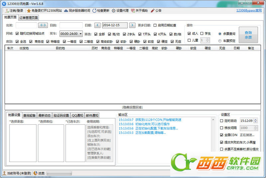Check for updates via refresh icon
This screenshot has width=266, height=178.
coord(94,11)
